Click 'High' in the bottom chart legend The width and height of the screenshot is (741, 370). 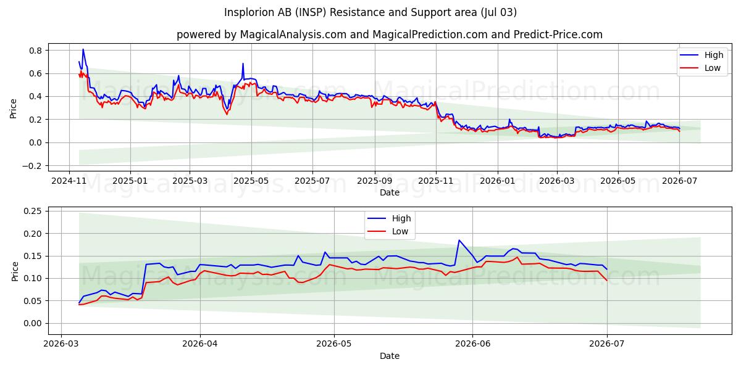(x=401, y=218)
